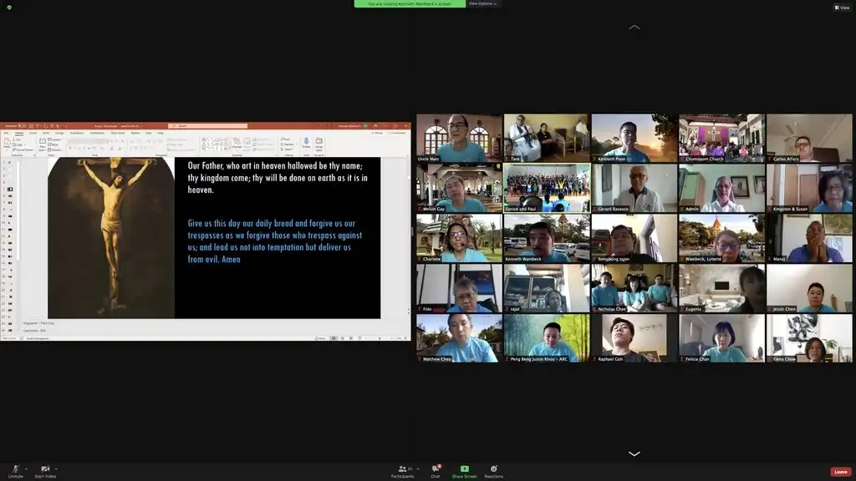Select Uncle Marc's video tile

coord(459,138)
